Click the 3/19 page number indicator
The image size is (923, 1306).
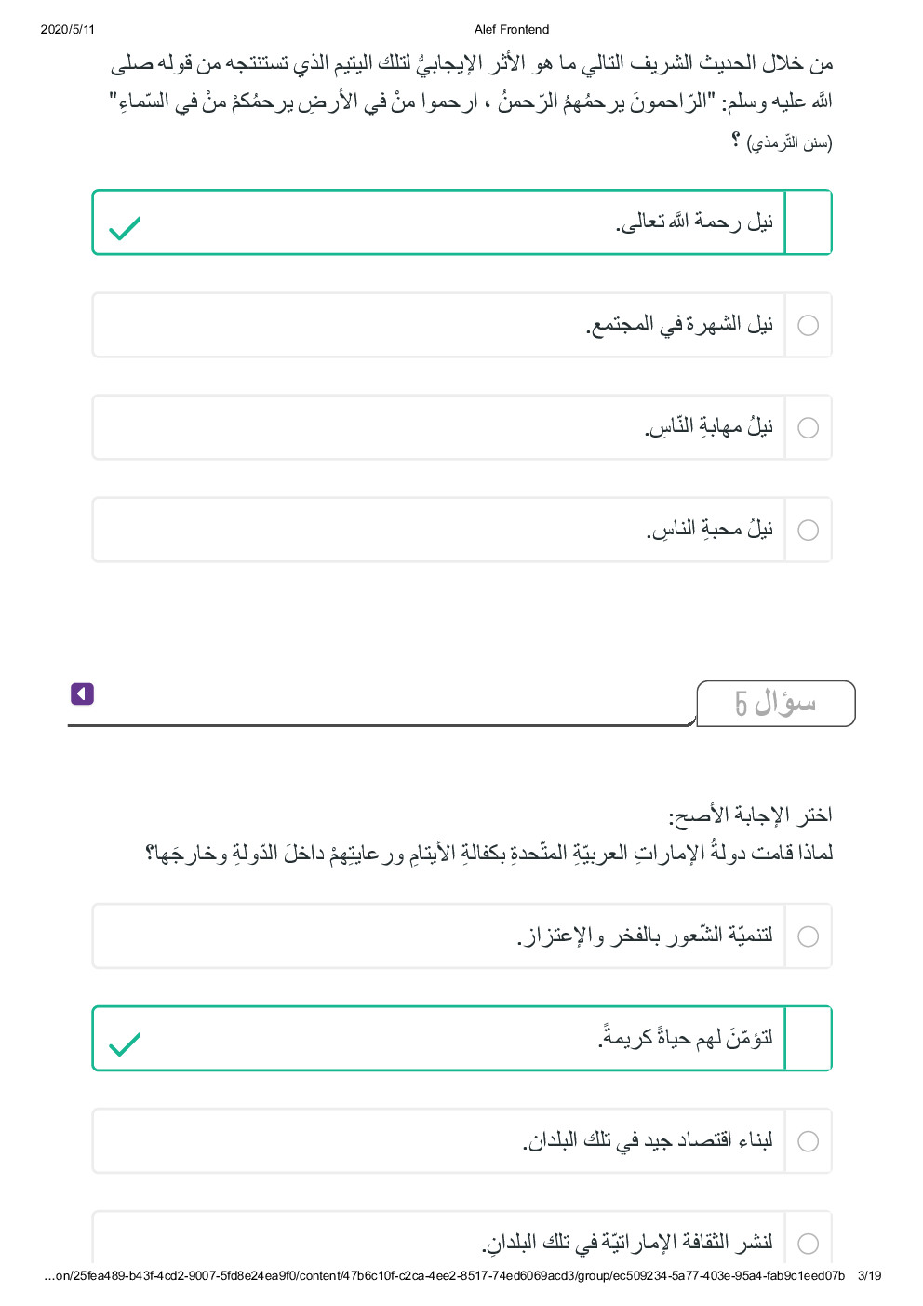[x=869, y=1276]
